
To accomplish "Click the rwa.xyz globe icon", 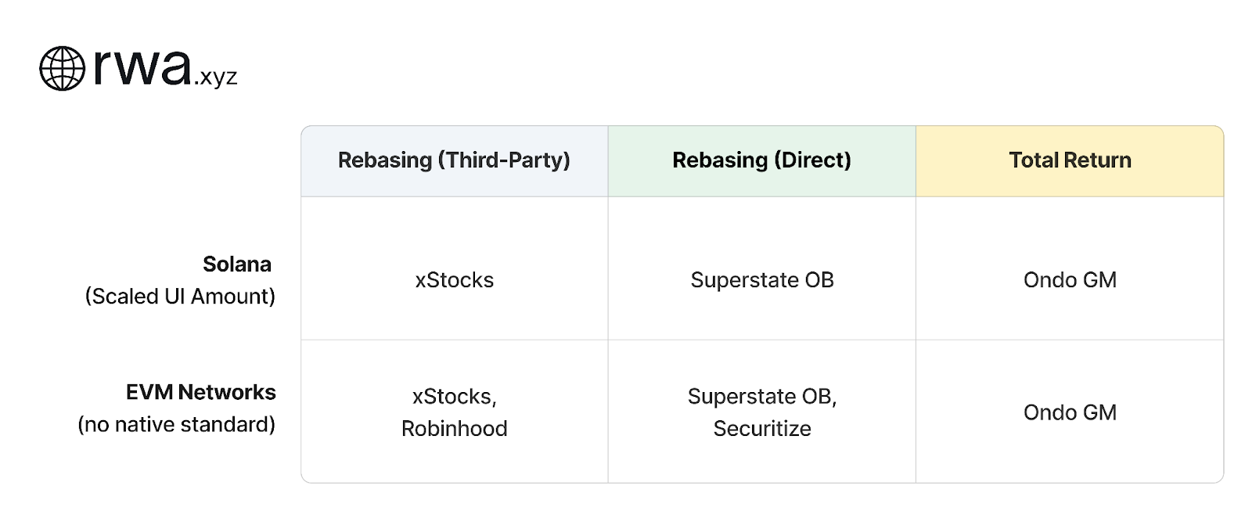I will coord(62,68).
